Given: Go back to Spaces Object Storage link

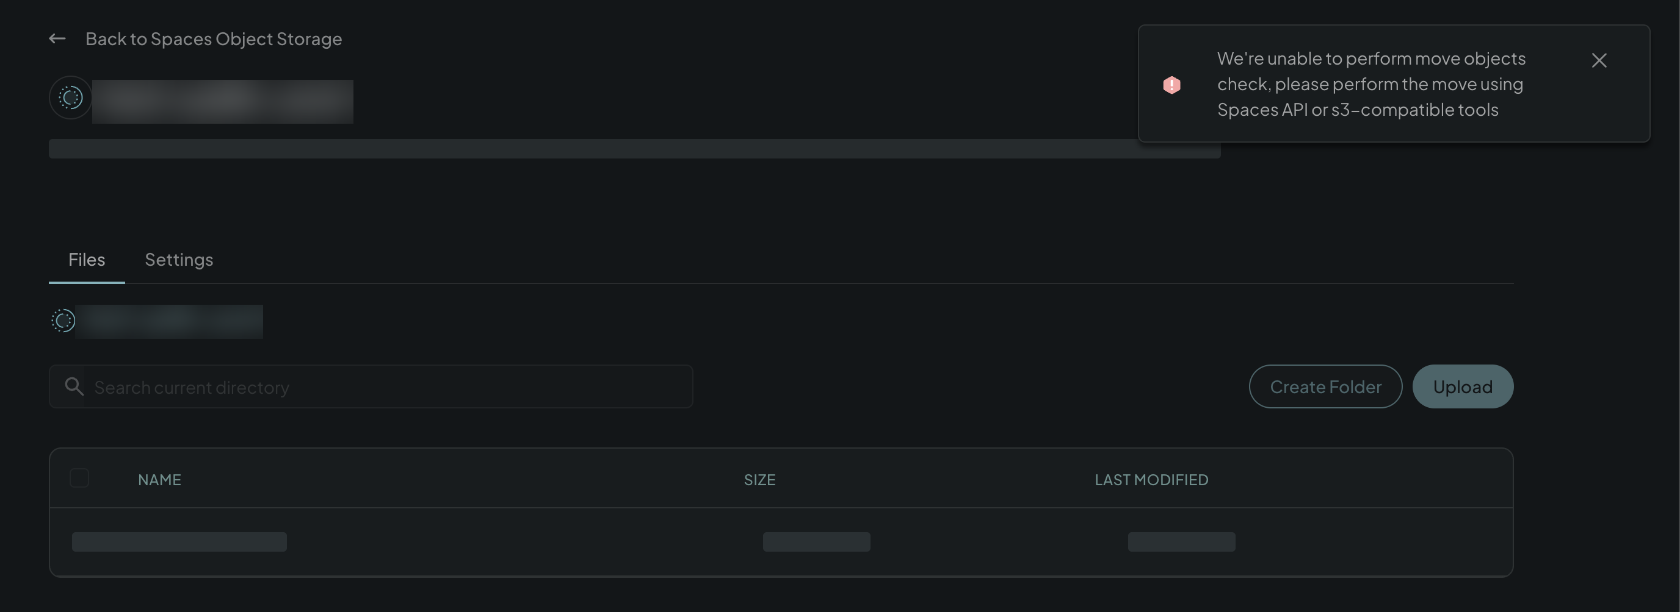Looking at the screenshot, I should coord(213,39).
